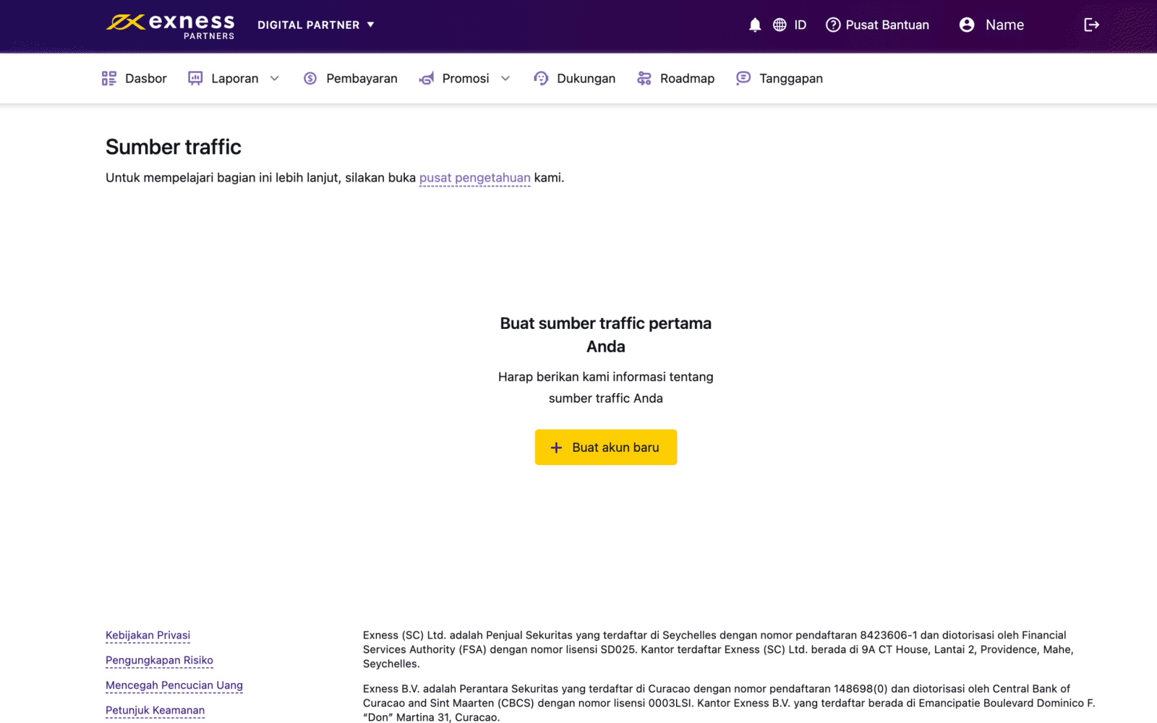Go to the Dasbor page
This screenshot has height=723, width=1157.
coord(145,78)
